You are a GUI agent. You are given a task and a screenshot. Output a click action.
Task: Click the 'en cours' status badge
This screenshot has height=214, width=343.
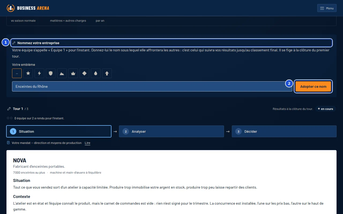[x=325, y=109]
